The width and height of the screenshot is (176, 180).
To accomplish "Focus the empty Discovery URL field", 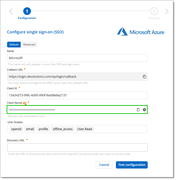I will (x=77, y=148).
